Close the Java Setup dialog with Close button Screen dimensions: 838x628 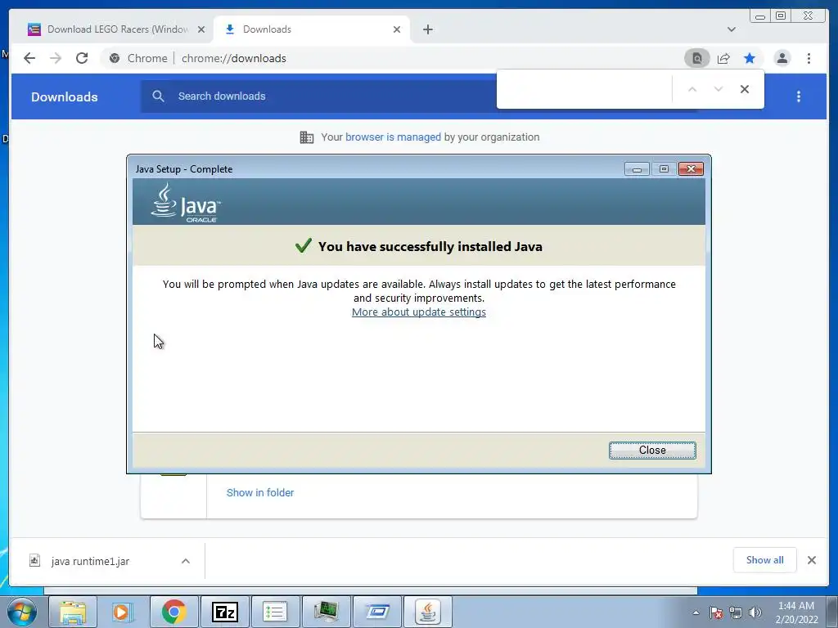click(x=652, y=451)
